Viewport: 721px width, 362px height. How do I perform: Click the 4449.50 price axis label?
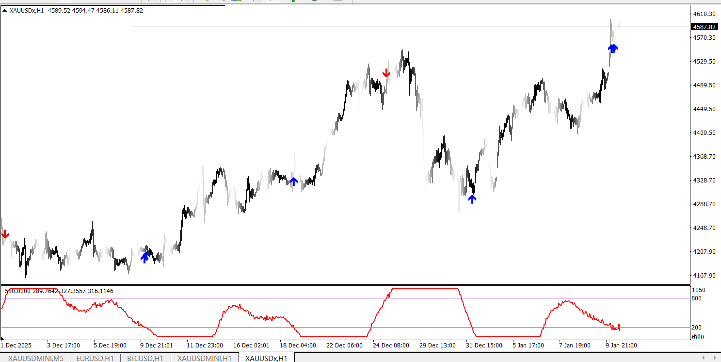coord(705,109)
